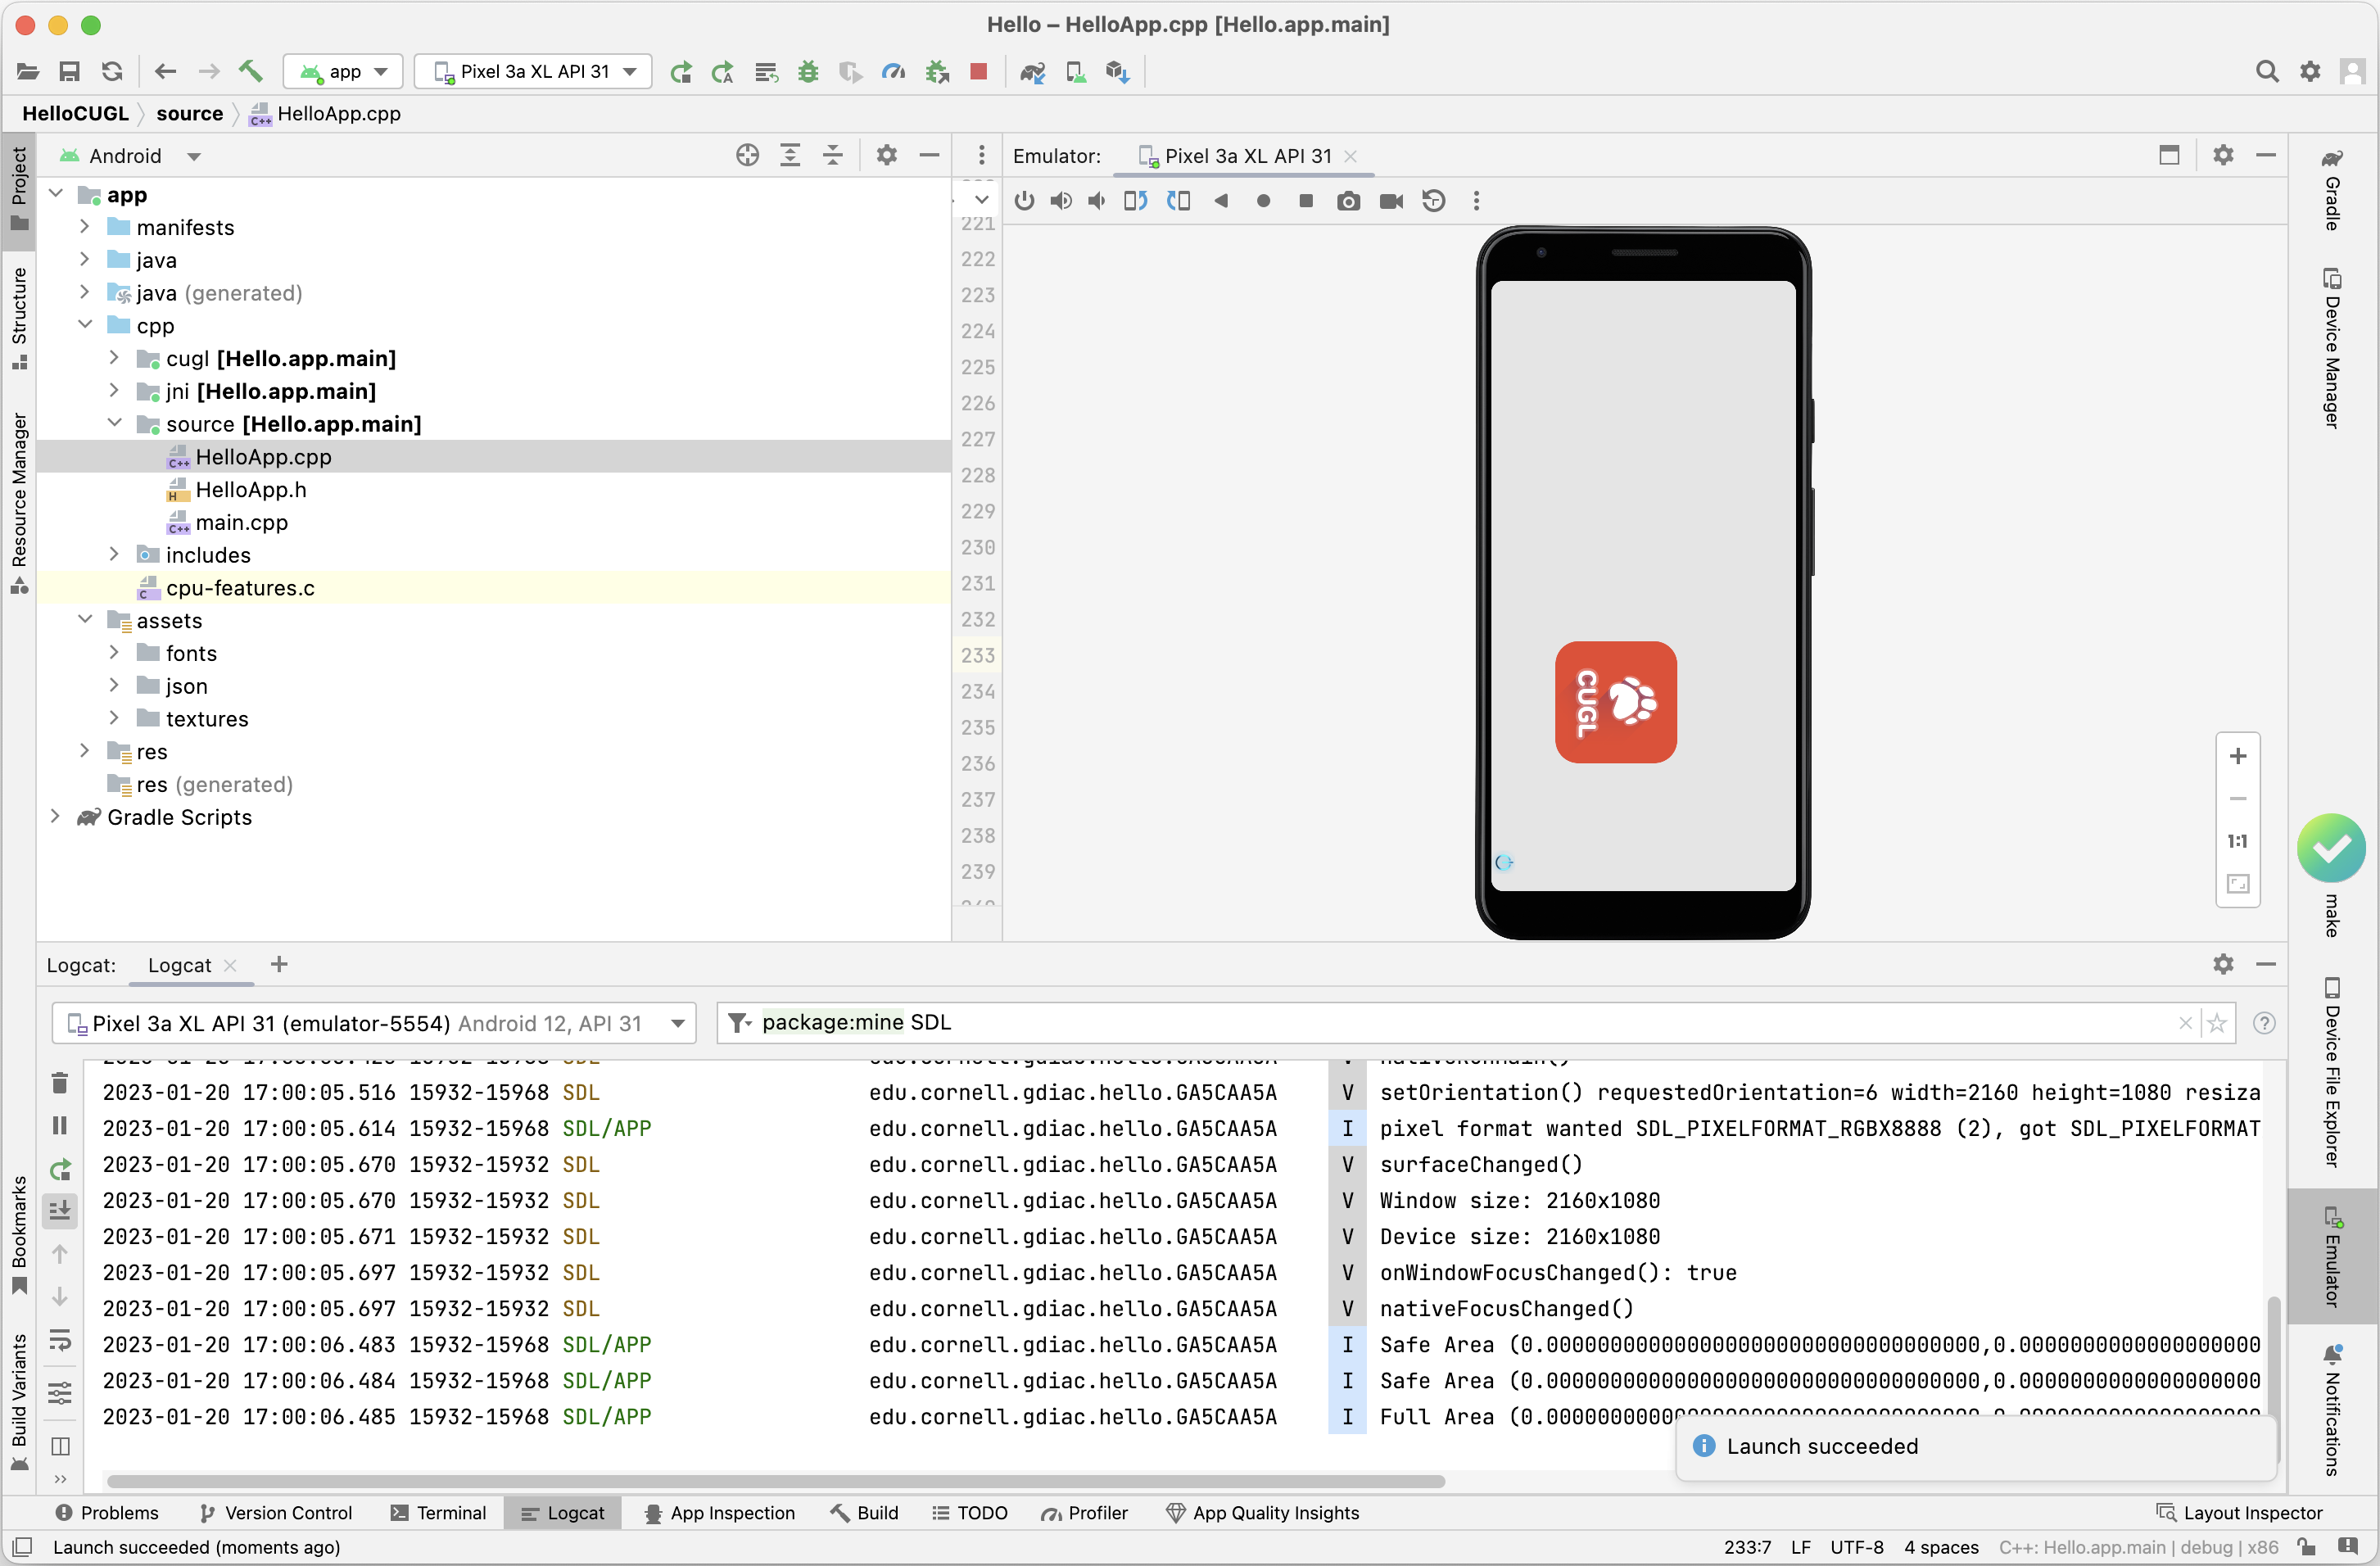Image resolution: width=2380 pixels, height=1566 pixels.
Task: Click Sync Project with Gradle Files icon
Action: pos(1032,71)
